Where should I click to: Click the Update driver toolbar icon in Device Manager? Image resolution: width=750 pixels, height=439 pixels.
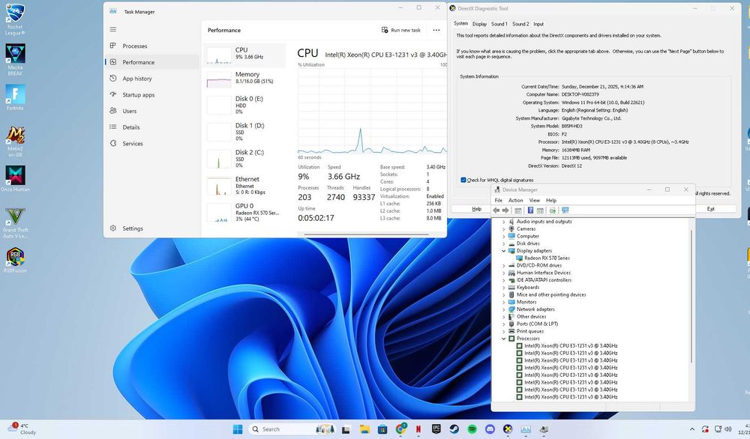[x=553, y=211]
